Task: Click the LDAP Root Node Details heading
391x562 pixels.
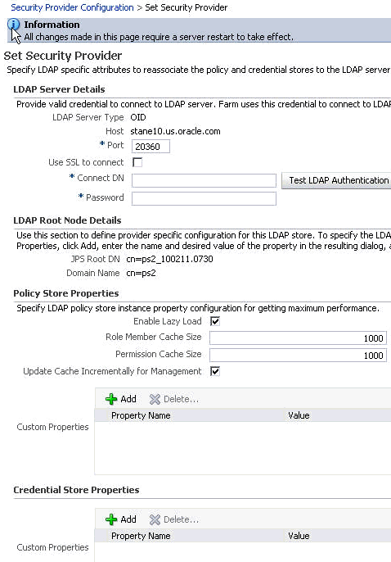Action: pos(67,220)
